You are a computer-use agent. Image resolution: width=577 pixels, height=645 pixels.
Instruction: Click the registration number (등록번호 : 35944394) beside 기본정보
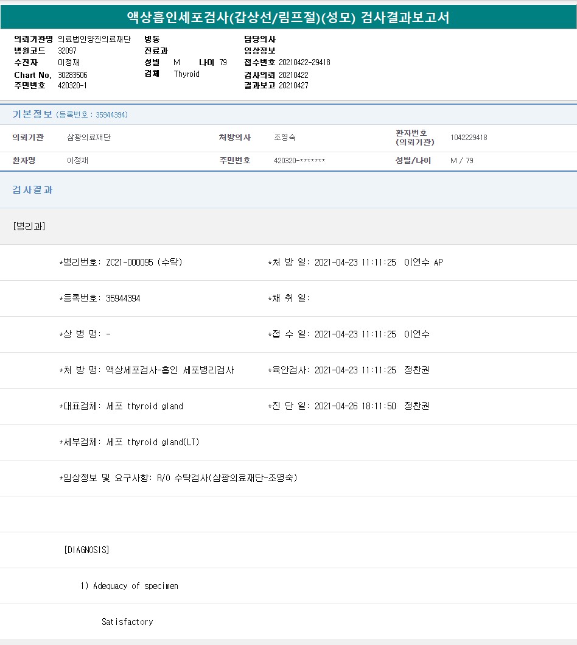[x=92, y=115]
